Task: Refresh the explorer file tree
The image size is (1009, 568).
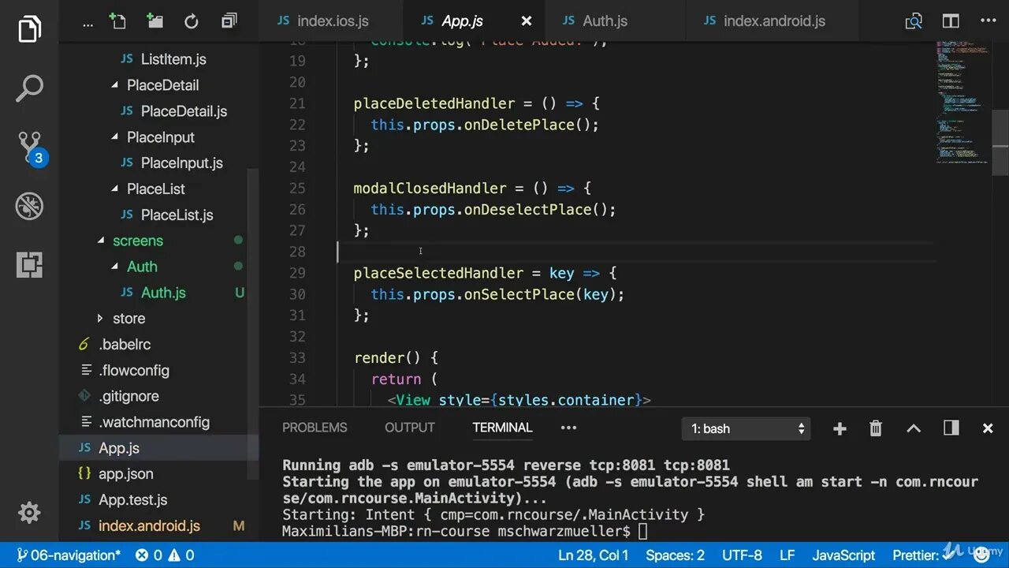Action: pos(192,22)
